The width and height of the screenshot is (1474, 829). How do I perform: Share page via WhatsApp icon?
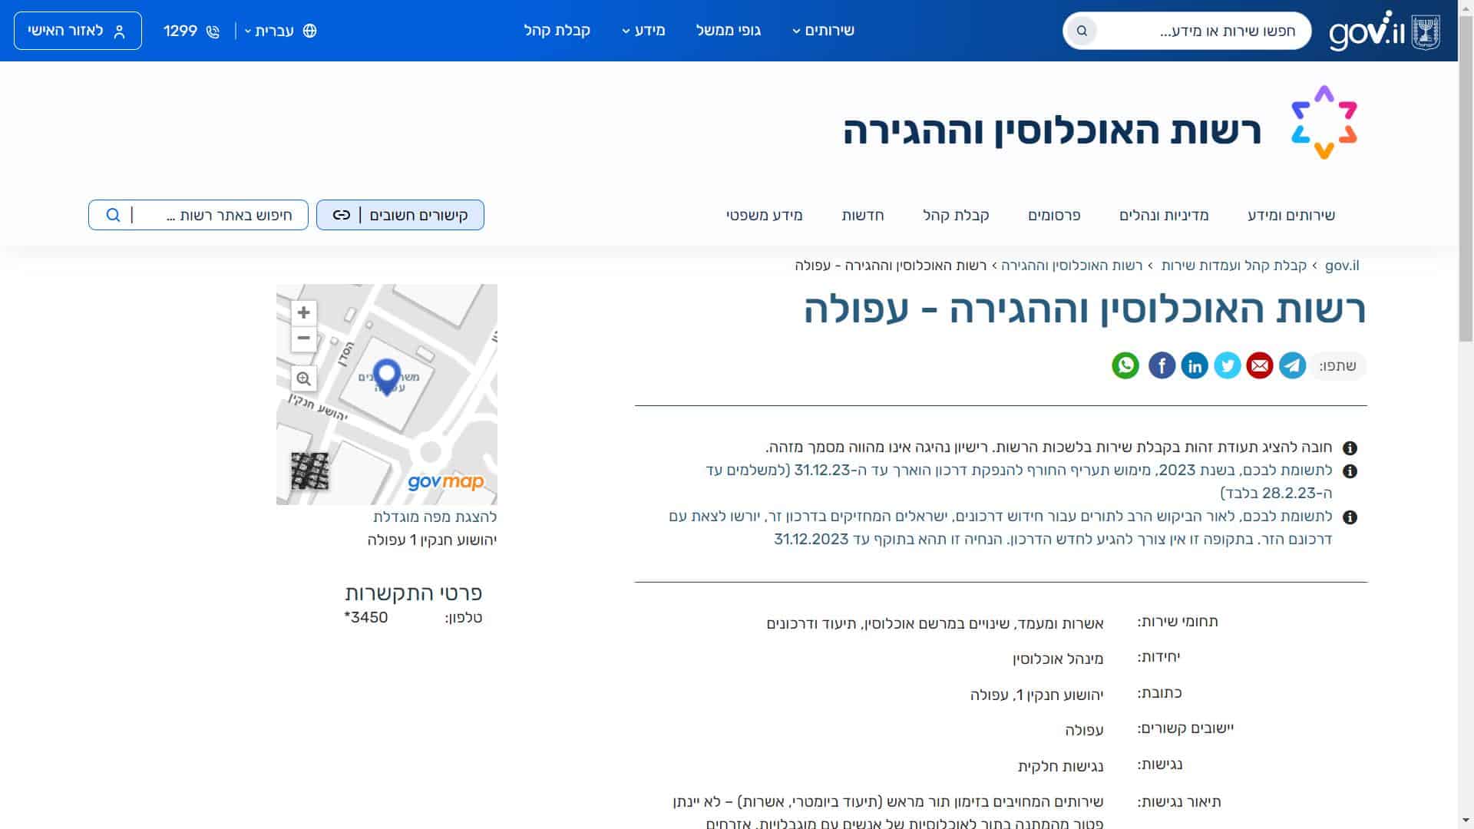1125,365
